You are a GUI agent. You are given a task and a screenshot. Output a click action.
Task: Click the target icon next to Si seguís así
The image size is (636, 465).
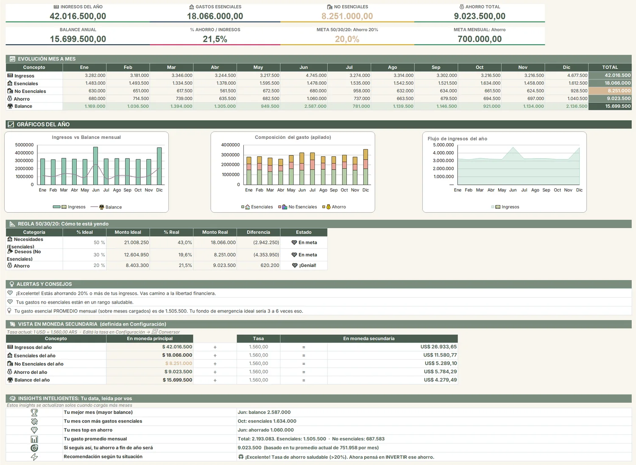(34, 448)
